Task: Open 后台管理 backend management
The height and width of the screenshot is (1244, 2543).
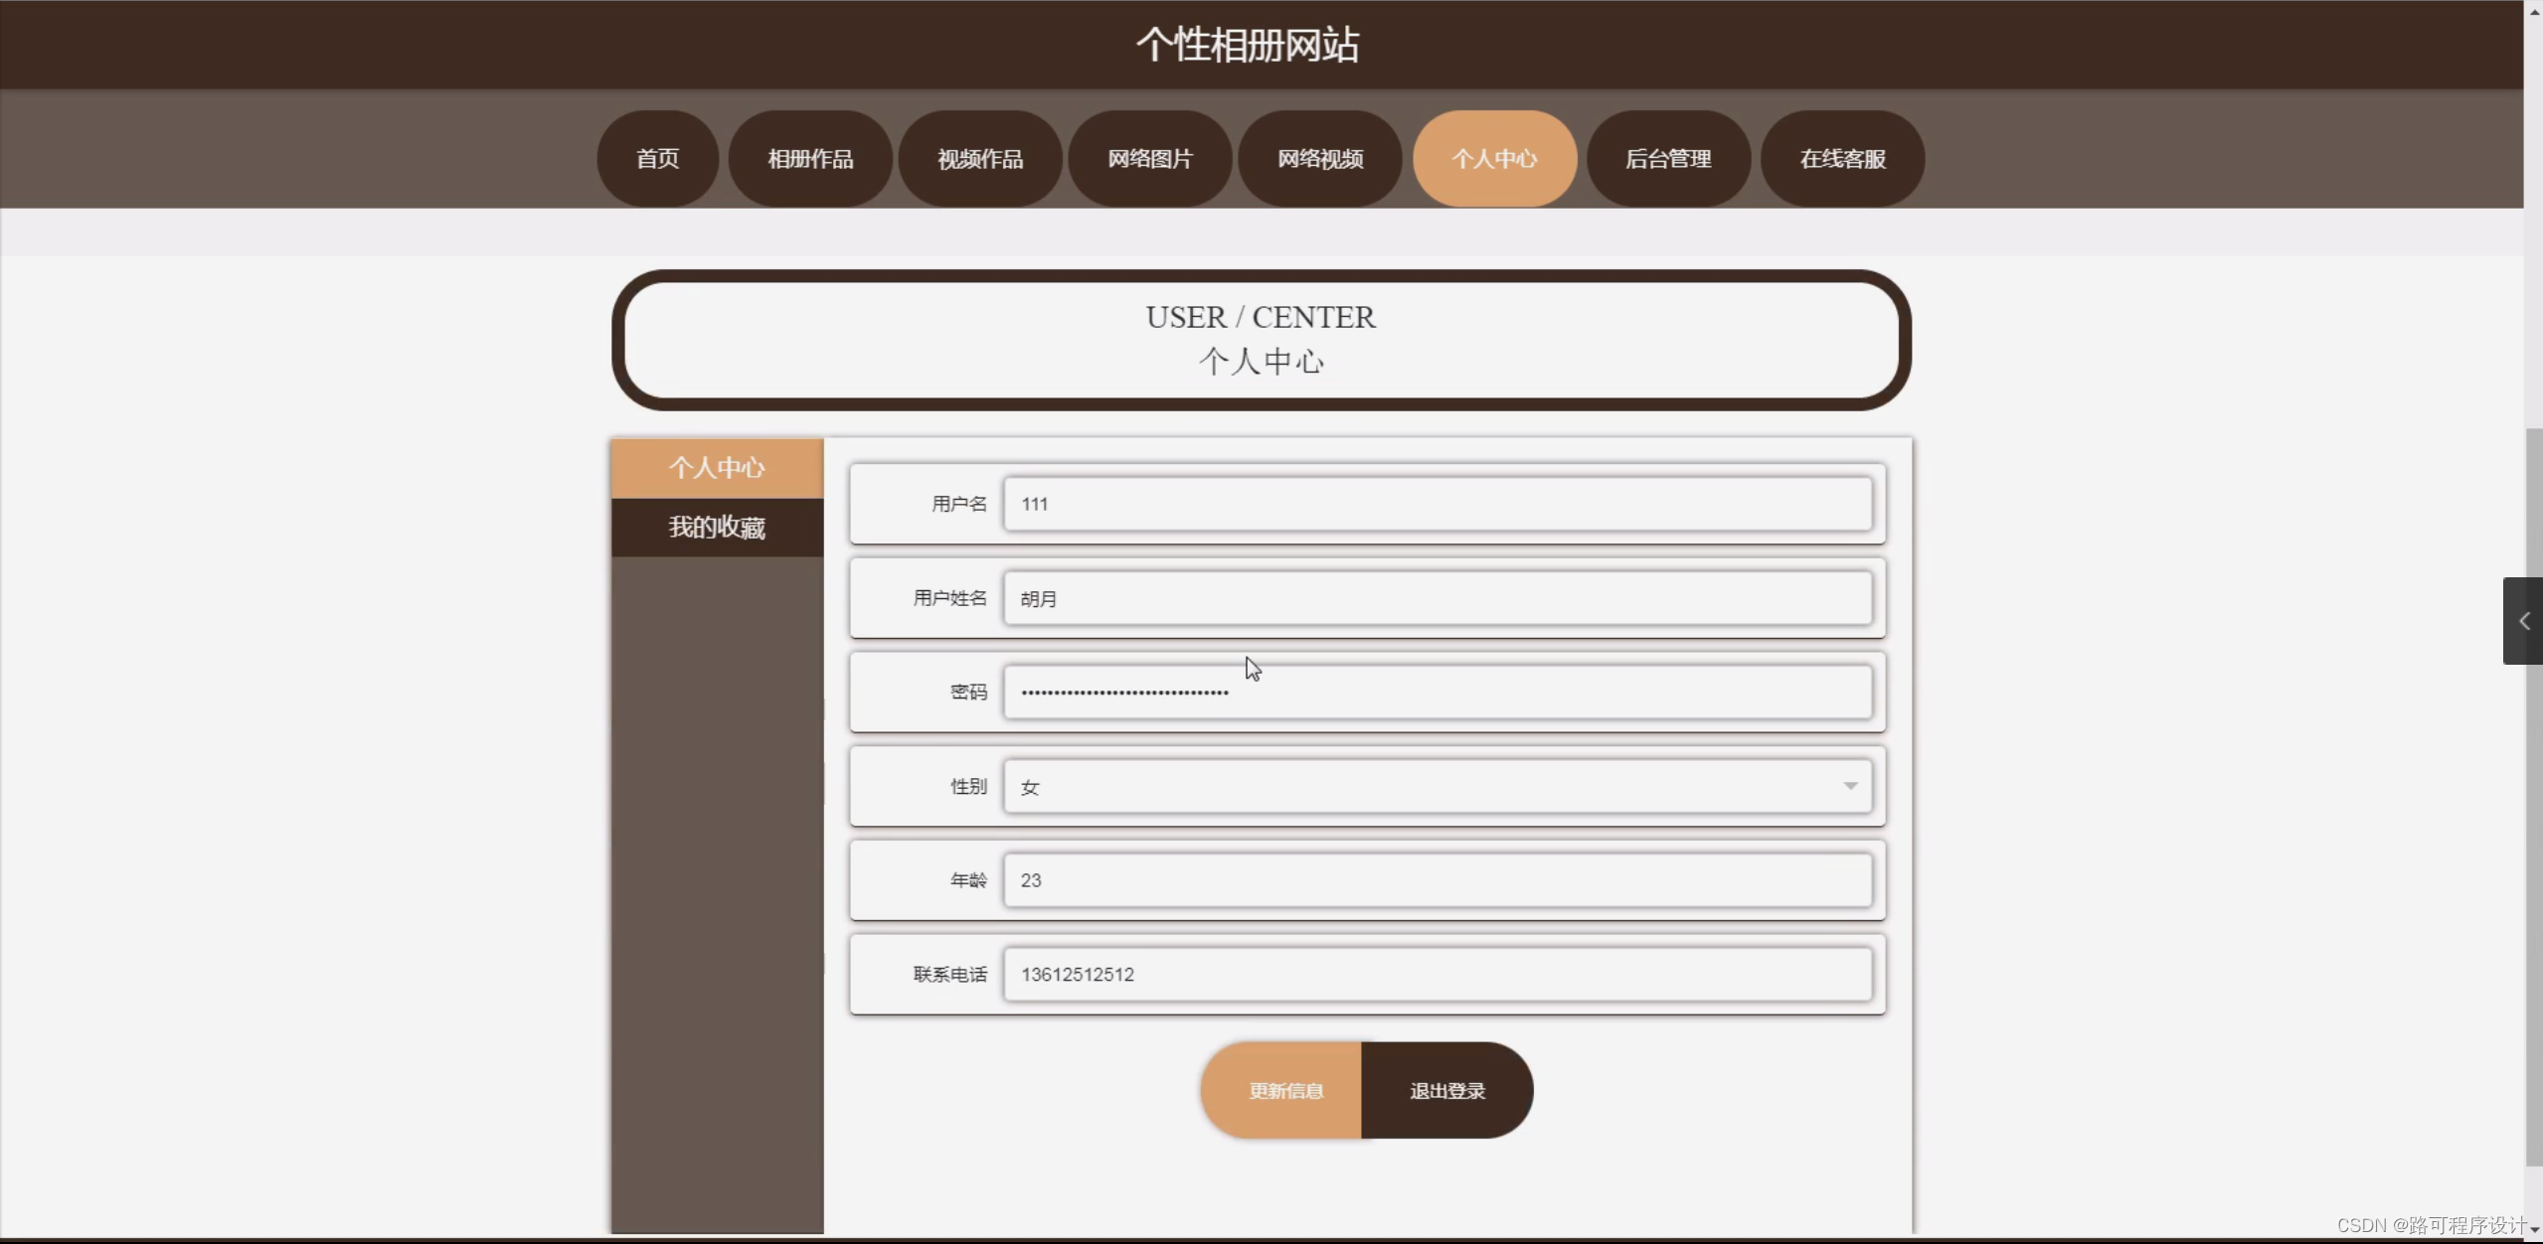Action: click(x=1668, y=159)
